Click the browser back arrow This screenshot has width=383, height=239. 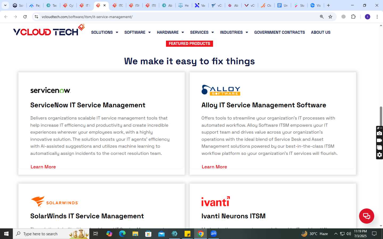[6, 17]
